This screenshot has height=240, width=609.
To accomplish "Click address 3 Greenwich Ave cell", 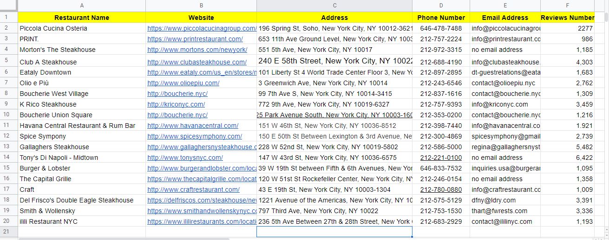I will [x=334, y=83].
